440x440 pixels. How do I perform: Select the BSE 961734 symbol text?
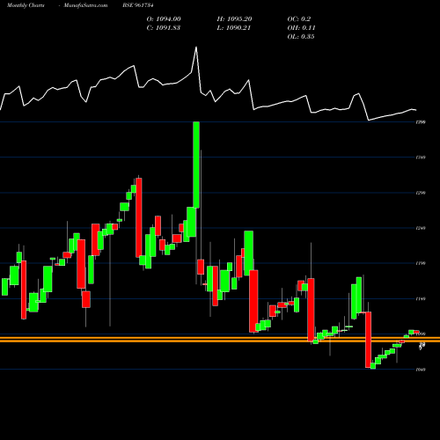pyautogui.click(x=138, y=5)
